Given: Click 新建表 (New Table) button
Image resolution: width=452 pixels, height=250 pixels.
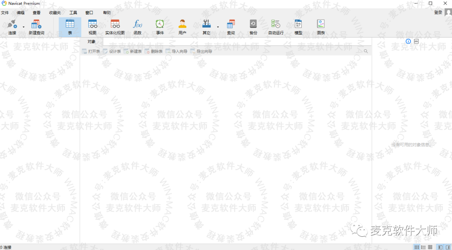Looking at the screenshot, I should (x=133, y=51).
